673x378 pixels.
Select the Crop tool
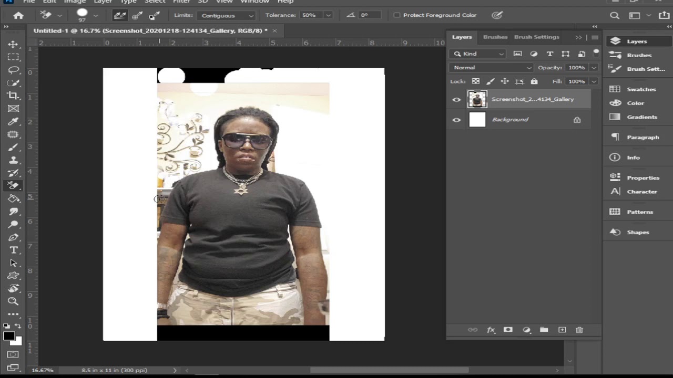pyautogui.click(x=13, y=96)
